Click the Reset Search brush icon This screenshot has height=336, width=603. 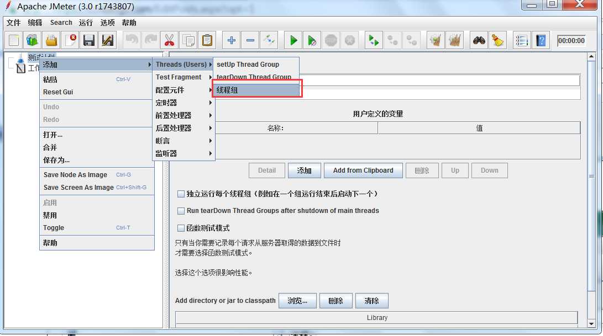point(497,40)
